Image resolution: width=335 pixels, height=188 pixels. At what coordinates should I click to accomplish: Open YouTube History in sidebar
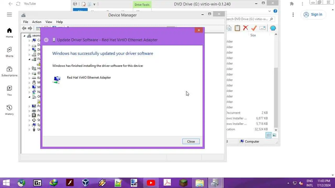pyautogui.click(x=9, y=110)
